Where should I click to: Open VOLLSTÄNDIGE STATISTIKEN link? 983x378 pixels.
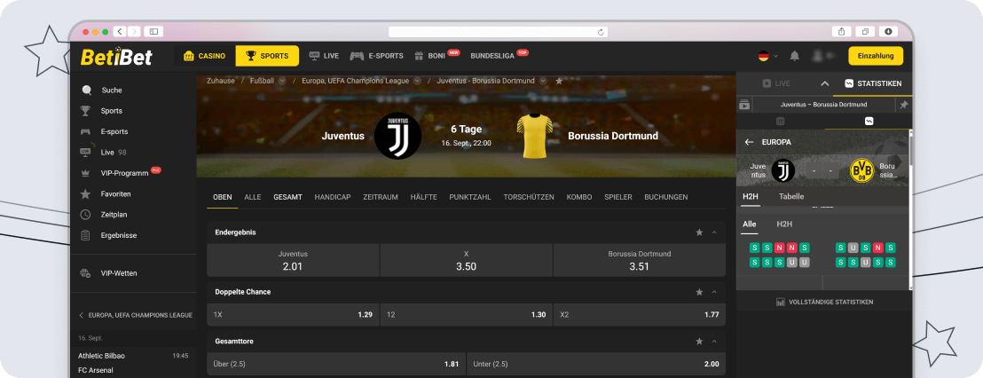point(824,303)
